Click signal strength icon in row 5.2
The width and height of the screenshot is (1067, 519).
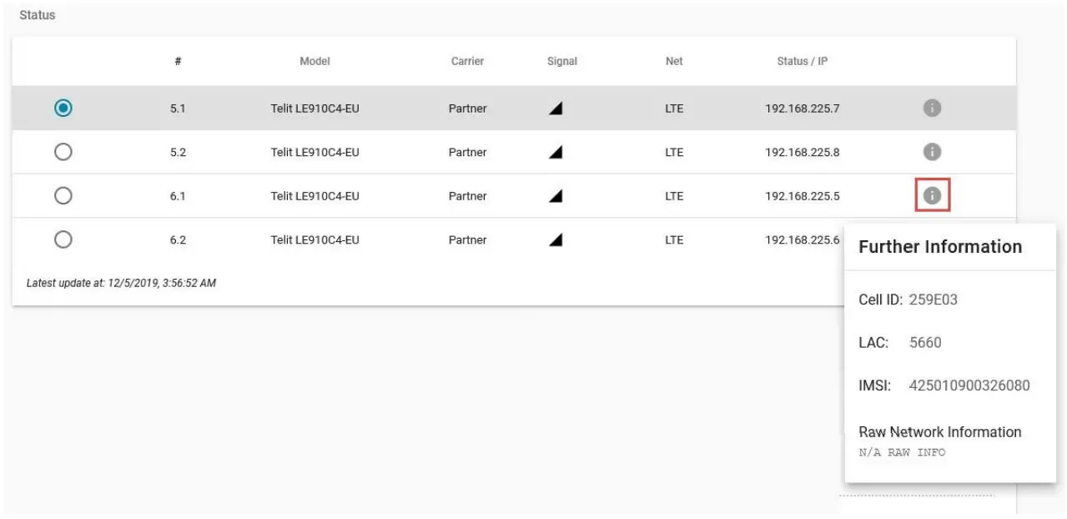point(556,152)
